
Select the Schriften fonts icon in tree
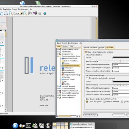63,77
